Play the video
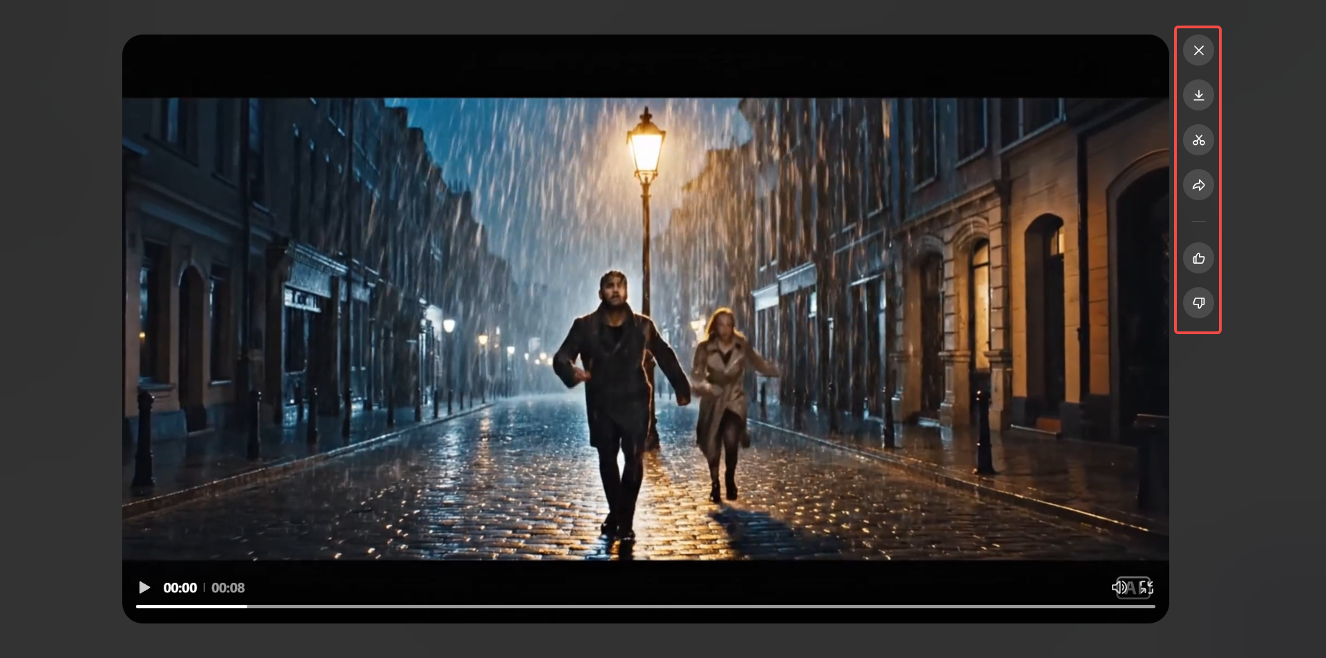This screenshot has height=658, width=1326. pos(144,588)
